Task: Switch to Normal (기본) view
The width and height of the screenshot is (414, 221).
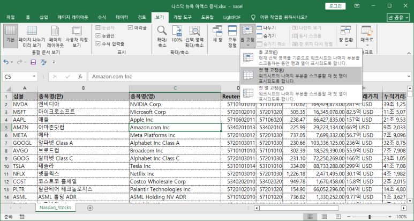Action: [x=11, y=36]
